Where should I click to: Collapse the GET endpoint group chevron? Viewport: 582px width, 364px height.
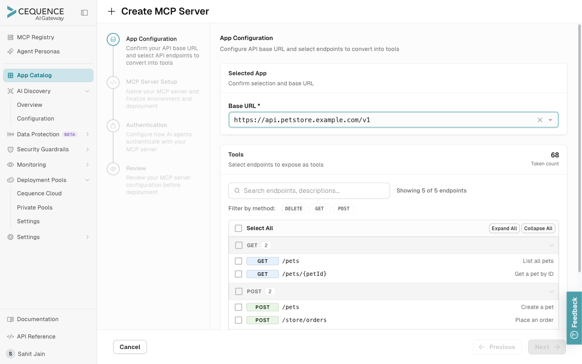click(551, 245)
